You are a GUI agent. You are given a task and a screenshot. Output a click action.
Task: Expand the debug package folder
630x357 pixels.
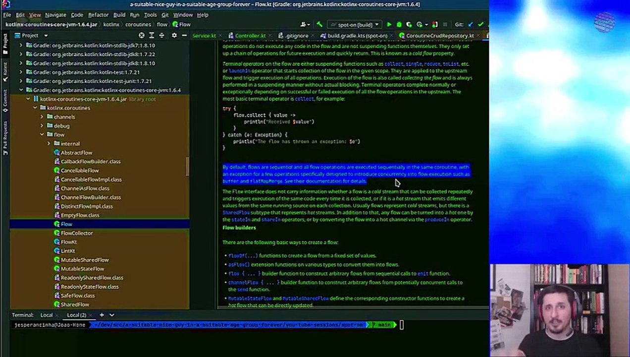click(42, 125)
